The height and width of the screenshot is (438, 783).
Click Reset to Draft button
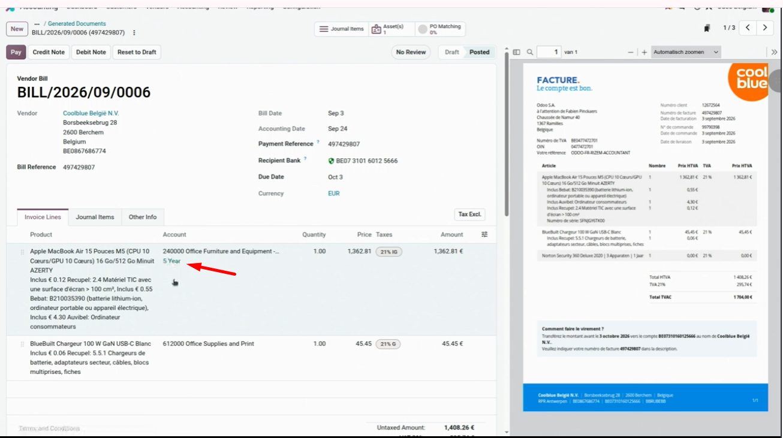(137, 52)
